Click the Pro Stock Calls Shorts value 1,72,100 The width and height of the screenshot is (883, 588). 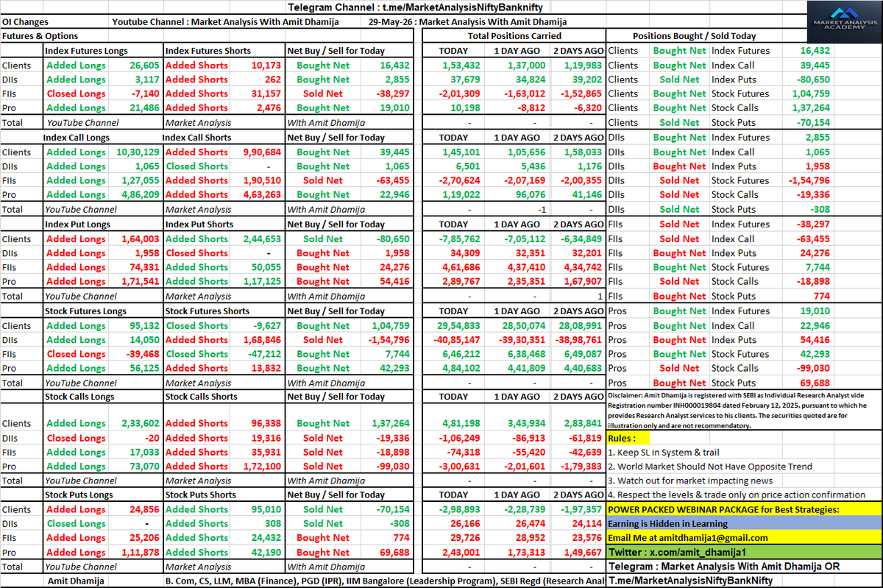coord(261,466)
